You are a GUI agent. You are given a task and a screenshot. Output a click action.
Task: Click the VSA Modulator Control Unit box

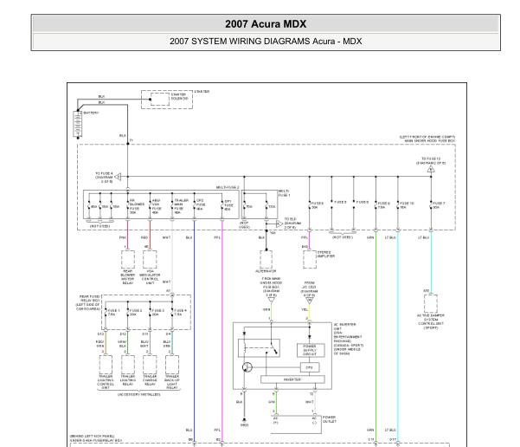point(150,259)
